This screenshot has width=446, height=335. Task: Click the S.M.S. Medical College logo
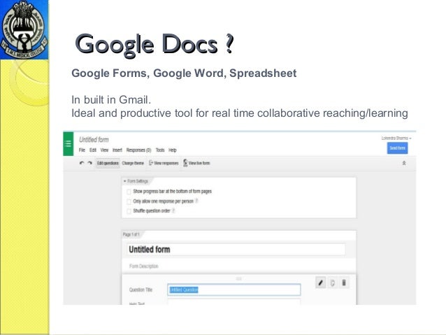pyautogui.click(x=24, y=29)
